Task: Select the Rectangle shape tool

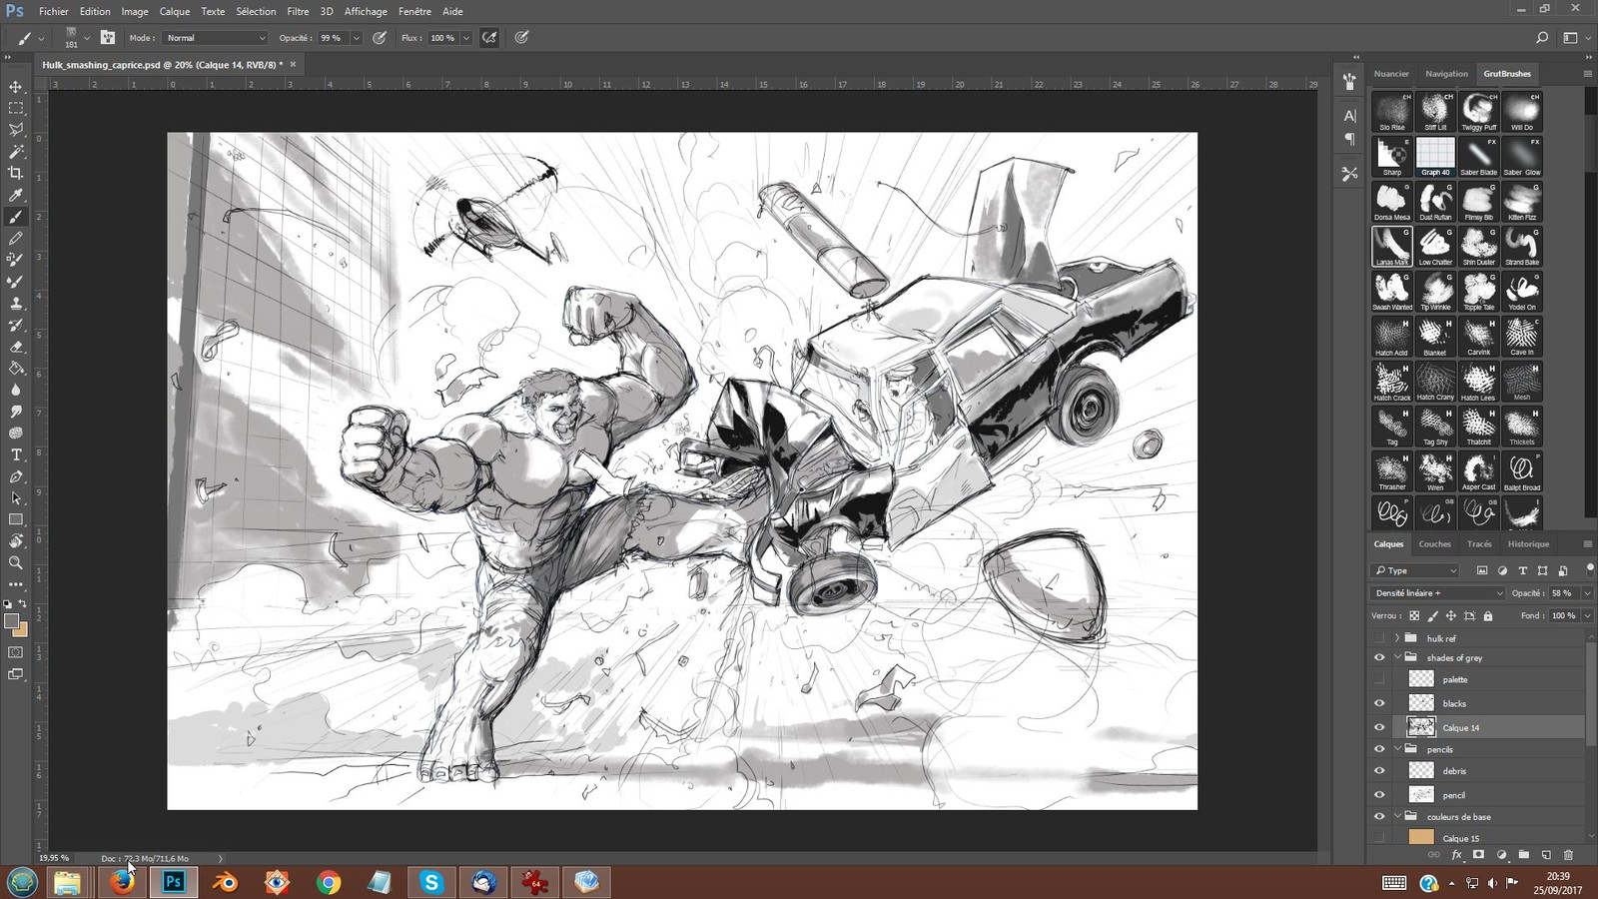Action: tap(16, 519)
